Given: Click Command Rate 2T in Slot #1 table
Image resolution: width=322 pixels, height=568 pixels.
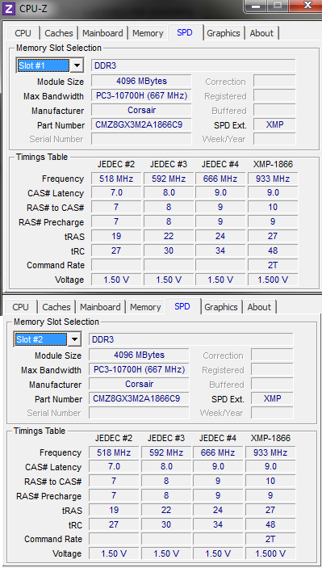Looking at the screenshot, I should click(273, 265).
